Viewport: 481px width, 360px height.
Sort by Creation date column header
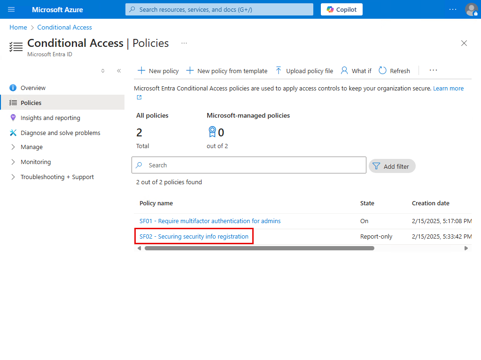[430, 203]
